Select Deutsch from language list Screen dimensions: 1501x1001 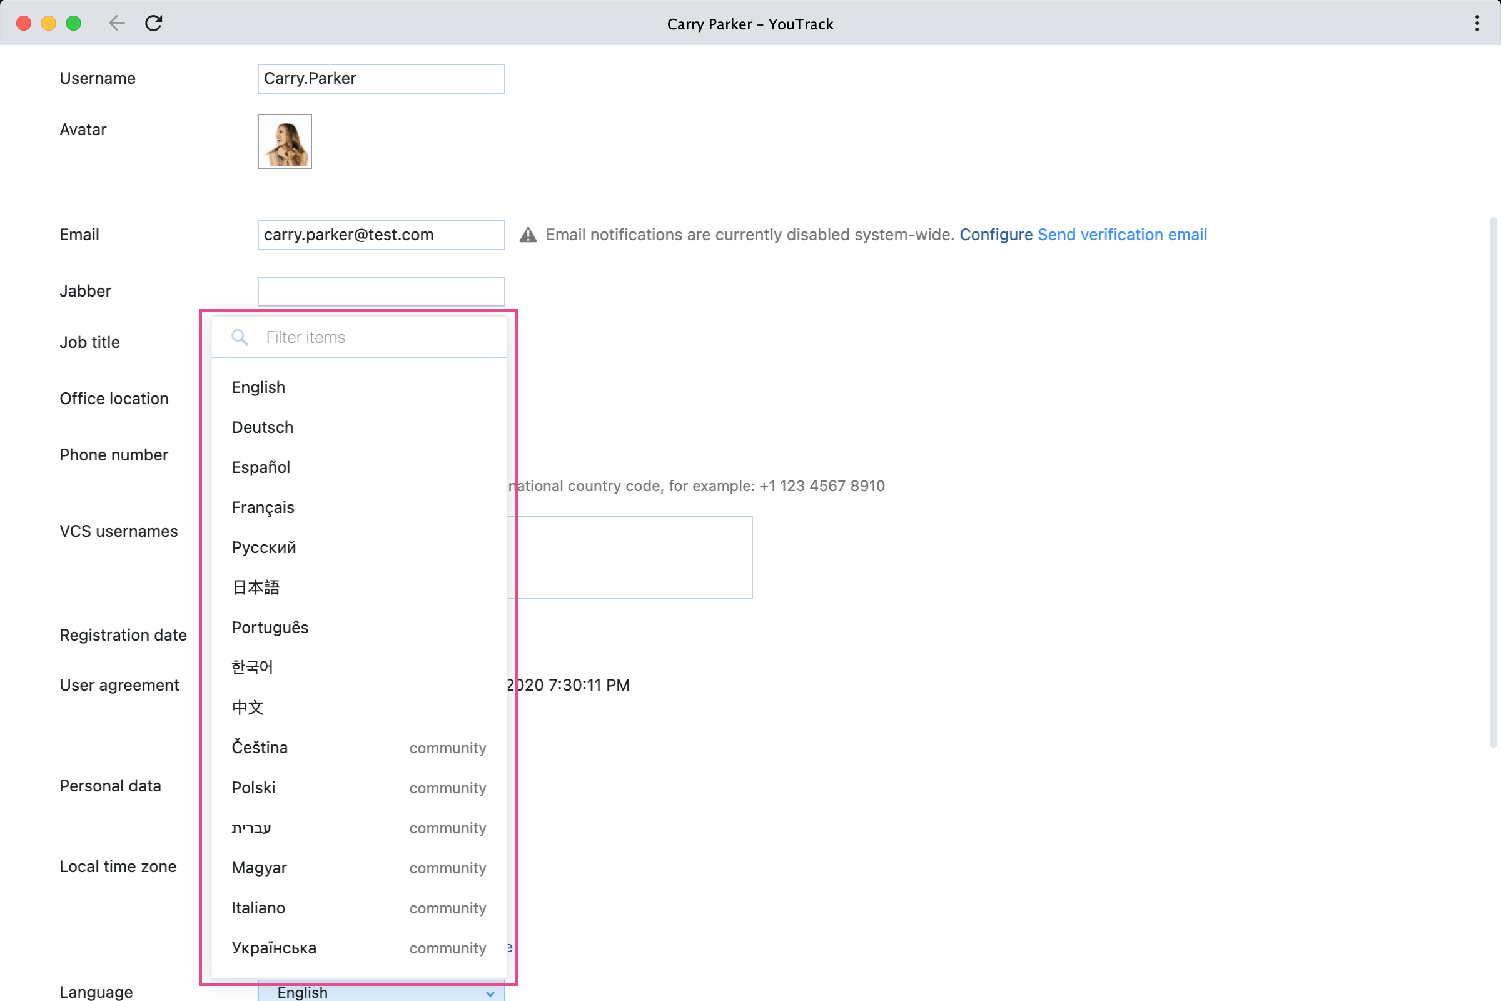click(x=263, y=427)
